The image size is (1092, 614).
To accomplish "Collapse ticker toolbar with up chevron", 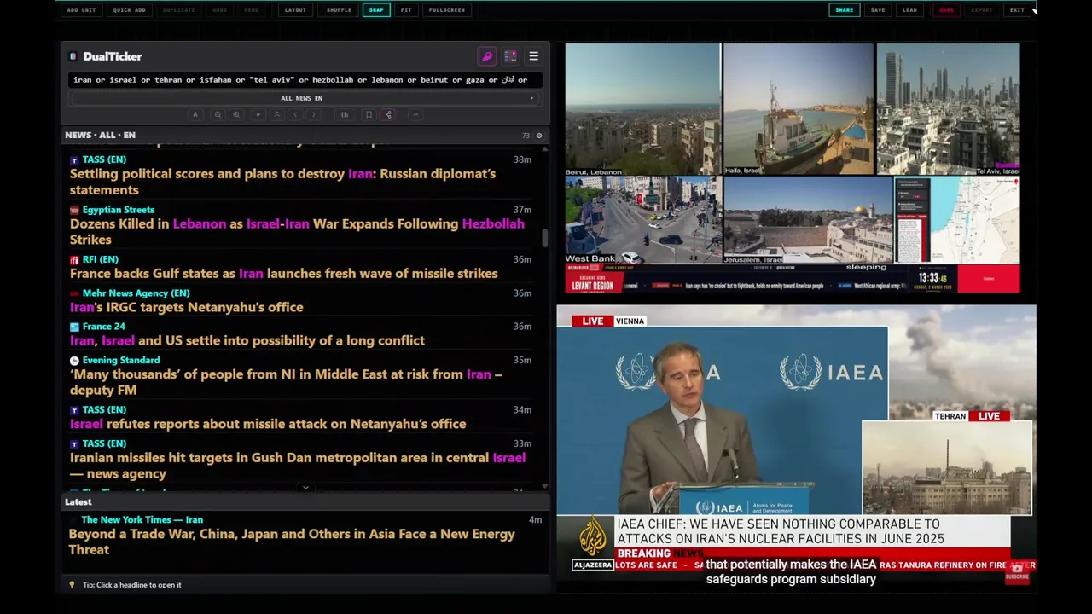I will [415, 114].
